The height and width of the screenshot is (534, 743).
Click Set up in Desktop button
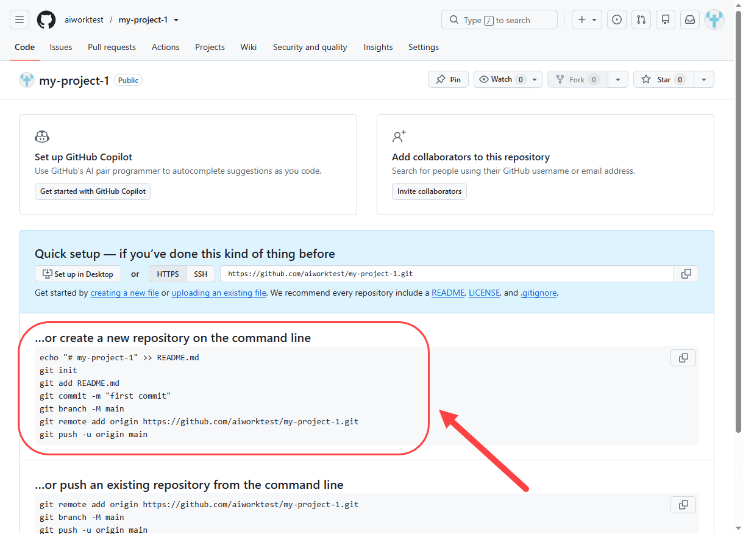78,274
